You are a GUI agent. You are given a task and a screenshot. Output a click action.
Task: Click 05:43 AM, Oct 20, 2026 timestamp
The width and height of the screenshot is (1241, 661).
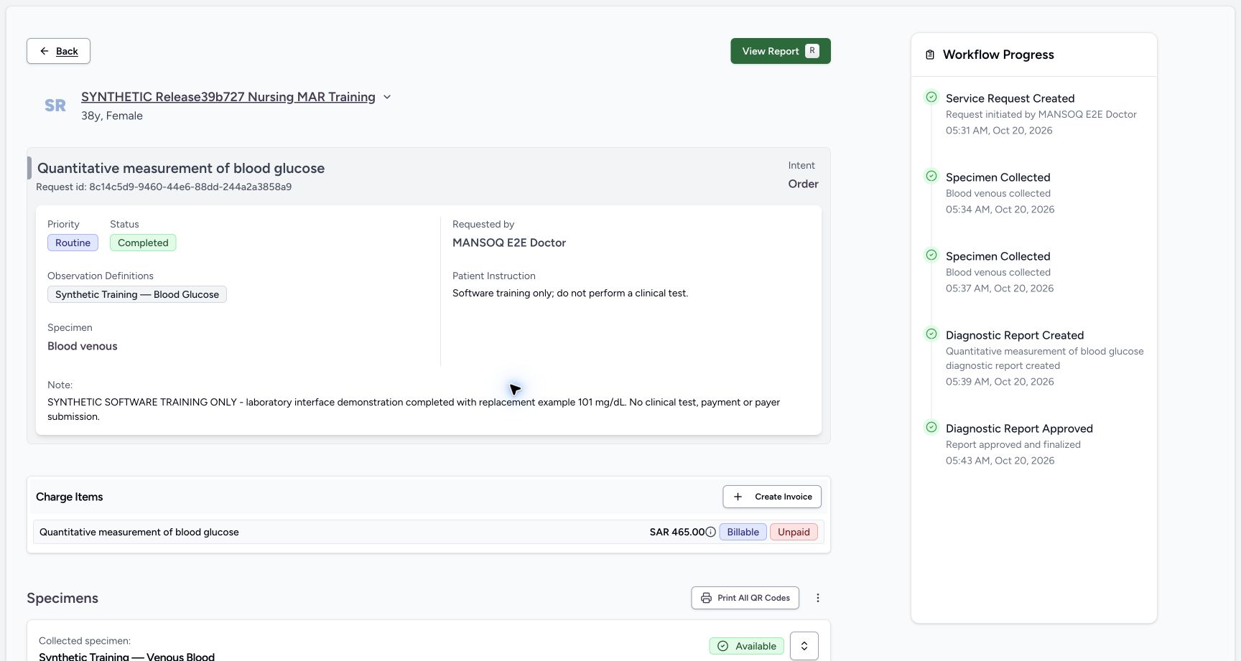click(1000, 461)
